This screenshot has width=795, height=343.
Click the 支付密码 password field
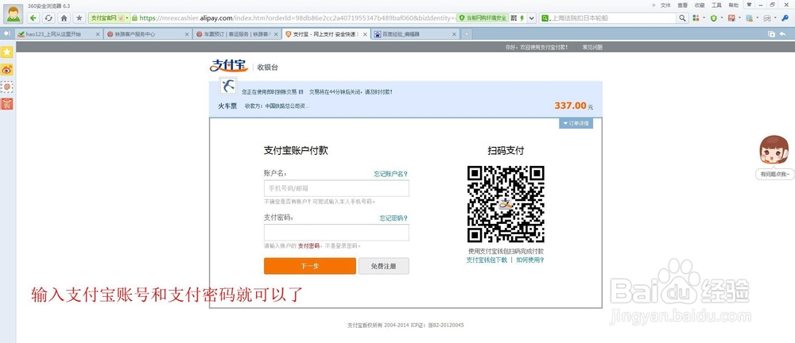(x=336, y=233)
